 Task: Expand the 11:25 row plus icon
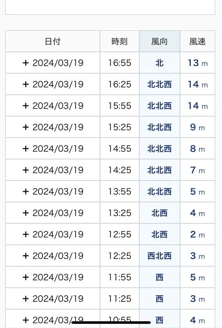[x=26, y=299]
